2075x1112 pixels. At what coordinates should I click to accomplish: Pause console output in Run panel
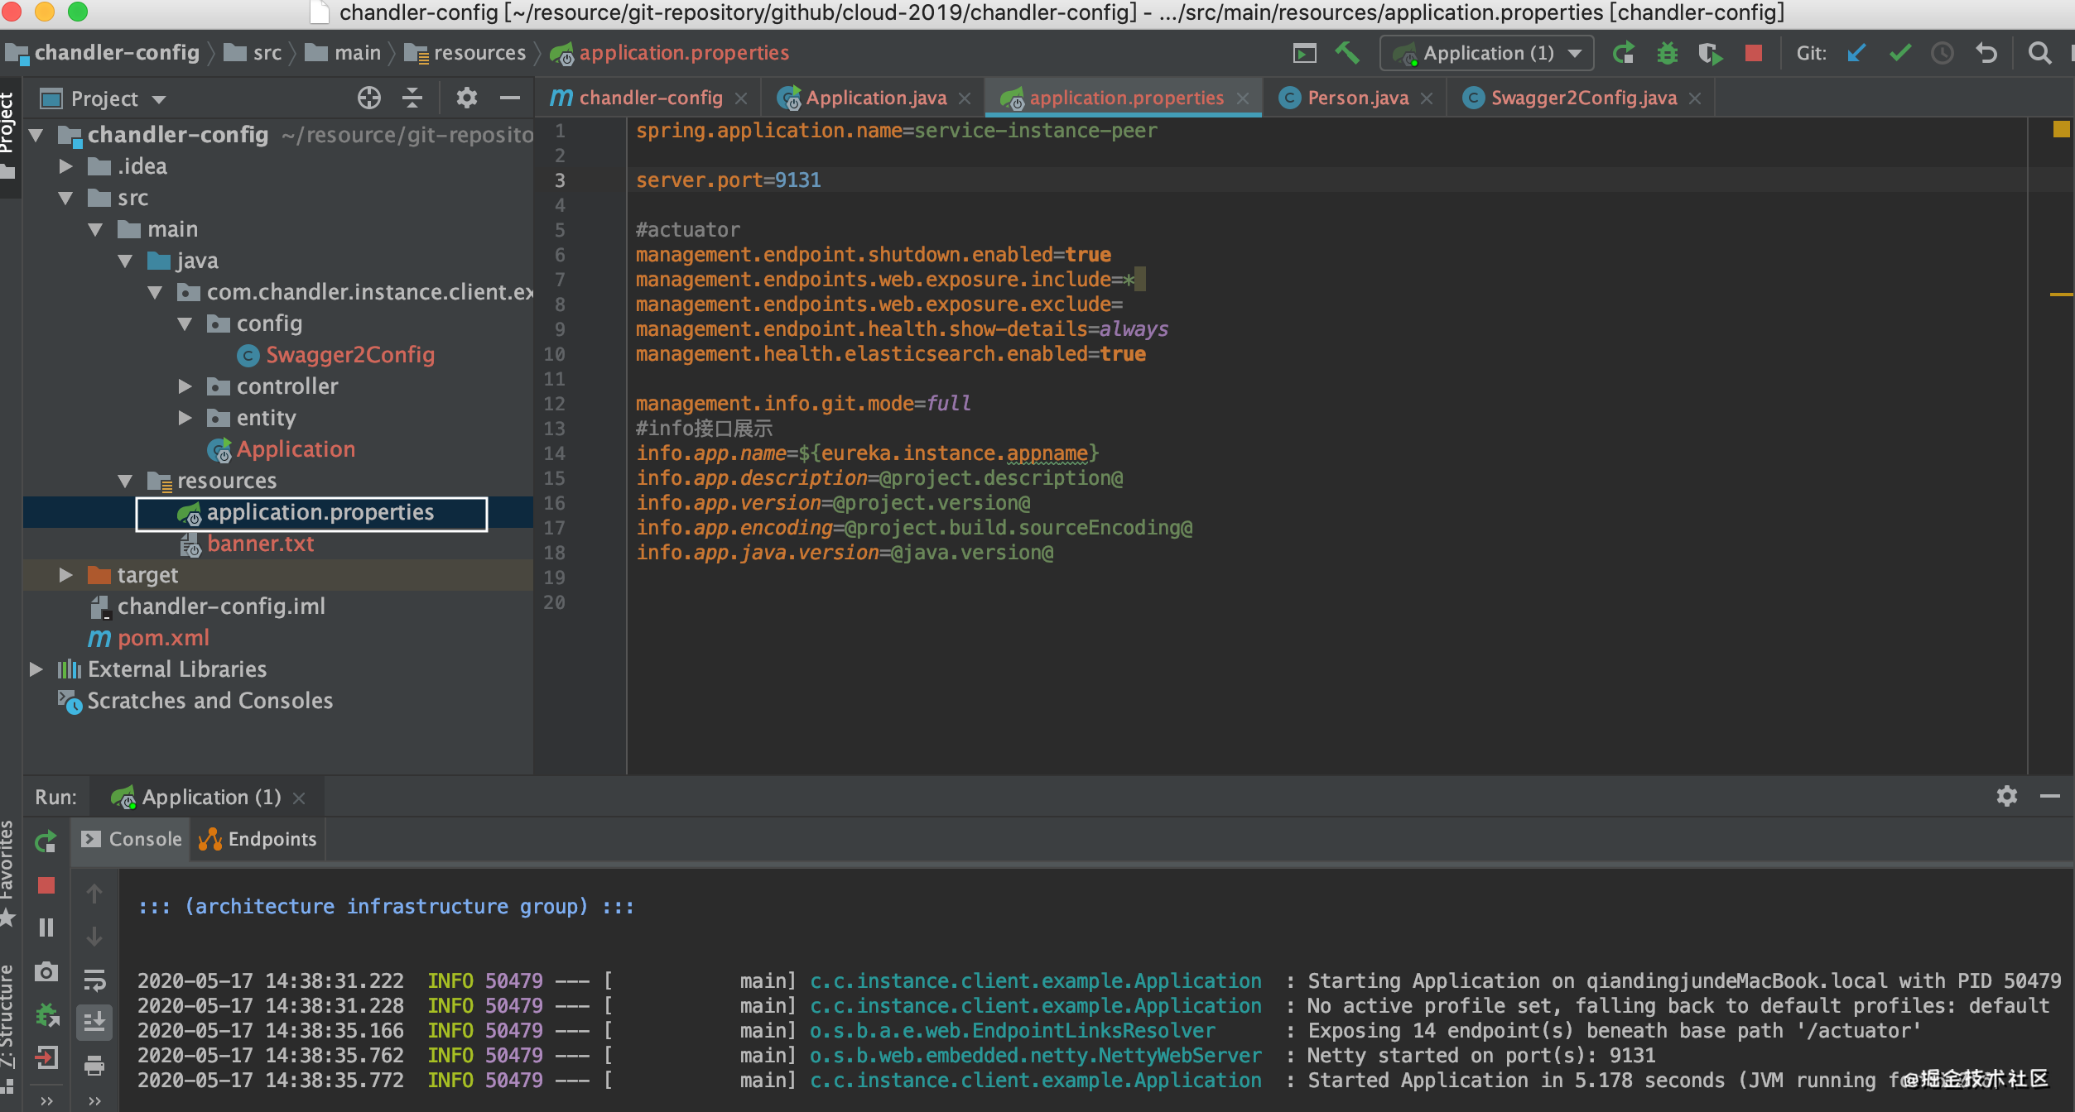click(46, 927)
